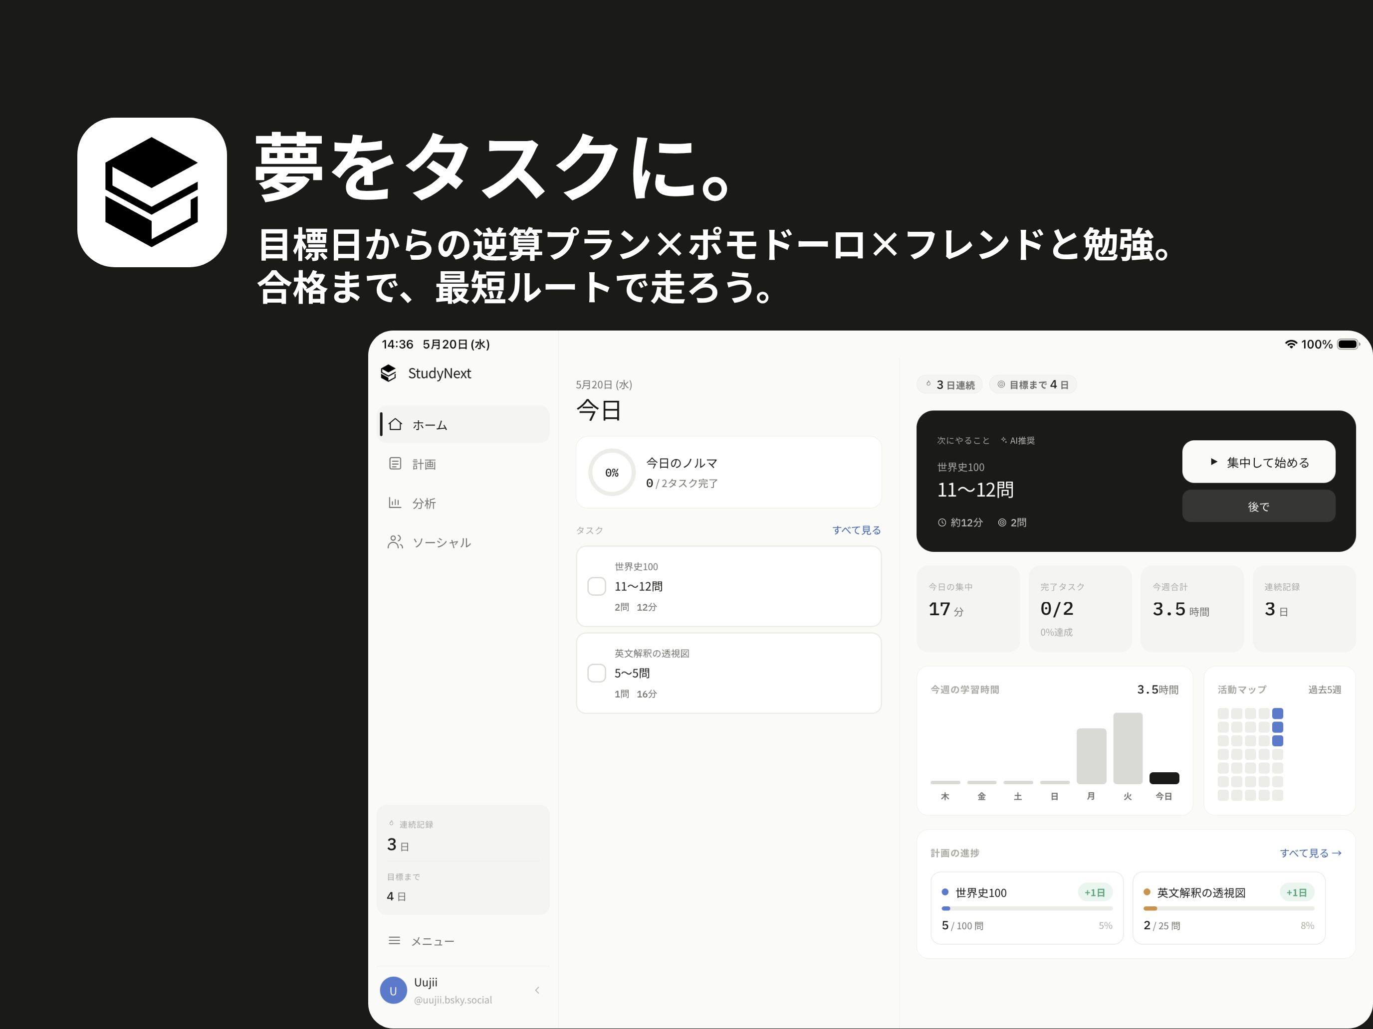Click the 3日連続 streak badge
The width and height of the screenshot is (1373, 1029).
click(950, 384)
